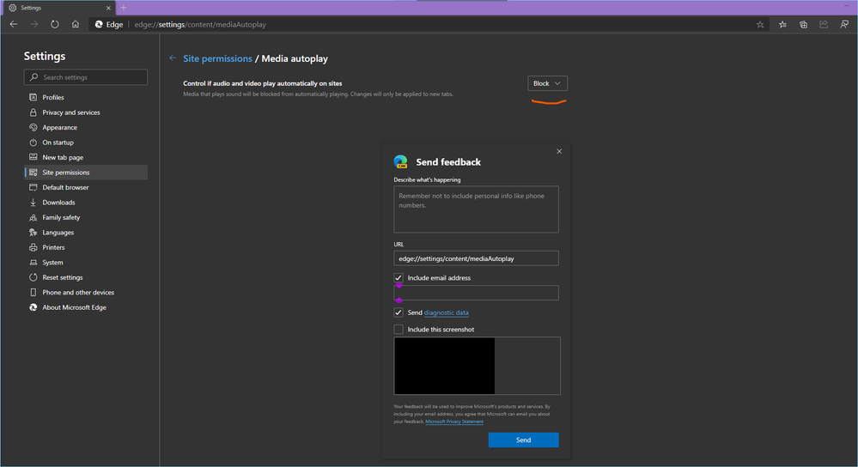This screenshot has height=467, width=858.
Task: Click the Send button
Action: coord(524,440)
